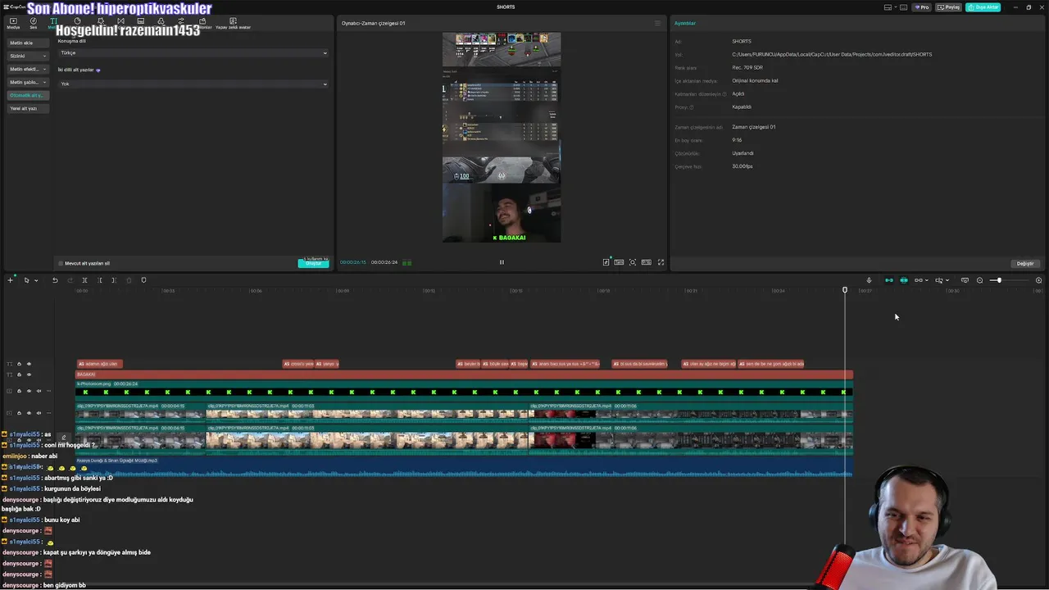Click the player edit-quality icon with green dot

(x=606, y=262)
